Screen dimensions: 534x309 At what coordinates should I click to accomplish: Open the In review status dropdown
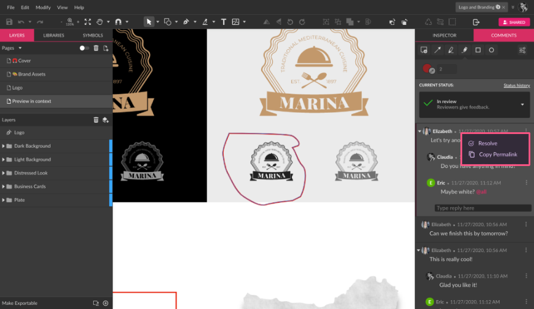tap(523, 104)
